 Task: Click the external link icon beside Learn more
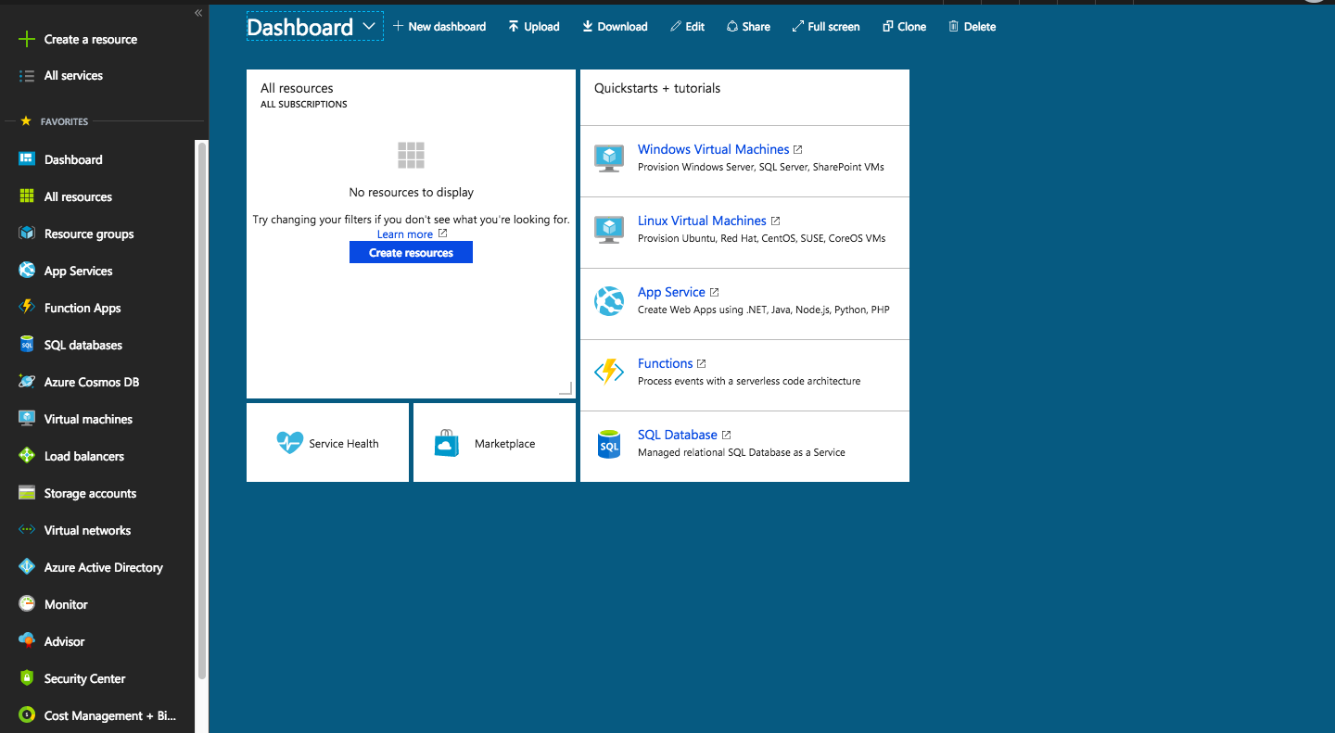(442, 234)
